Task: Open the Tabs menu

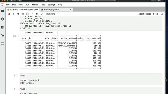Action: tap(43, 5)
